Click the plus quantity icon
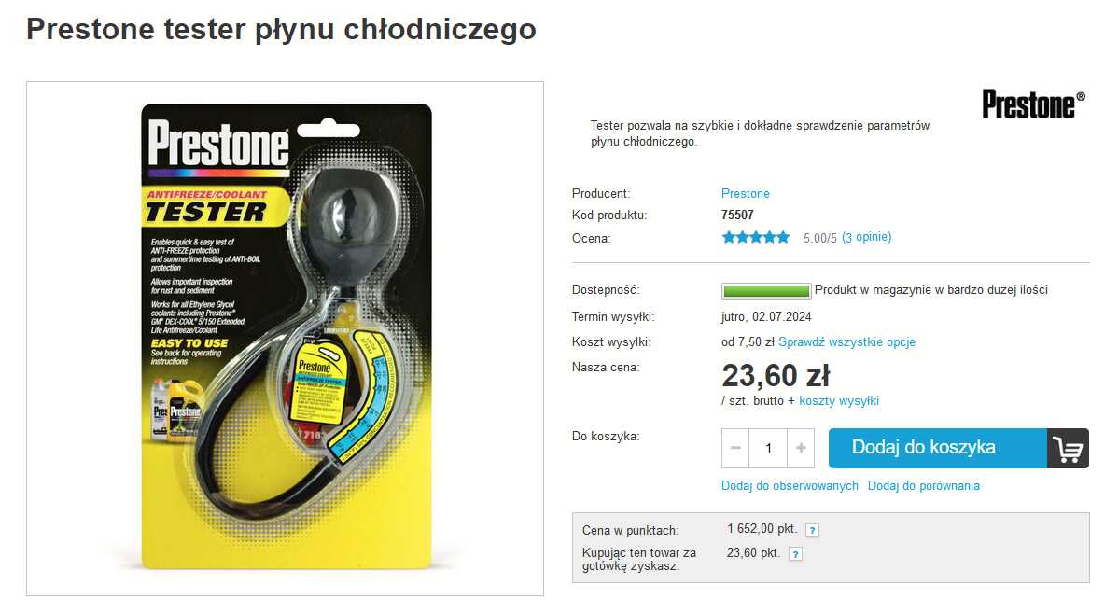This screenshot has width=1119, height=613. tap(801, 448)
